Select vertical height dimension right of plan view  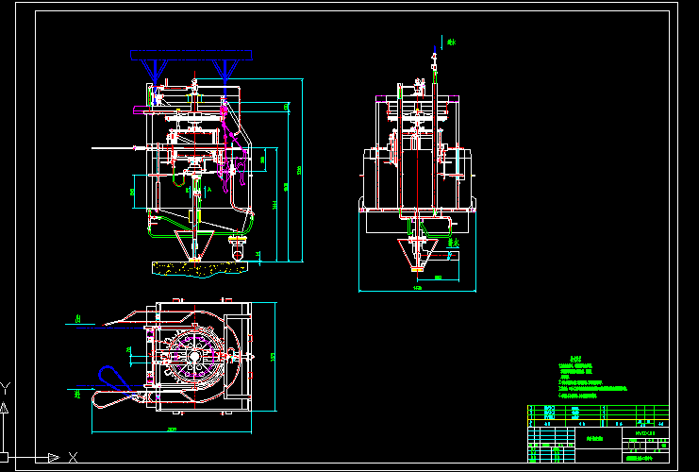click(x=275, y=356)
